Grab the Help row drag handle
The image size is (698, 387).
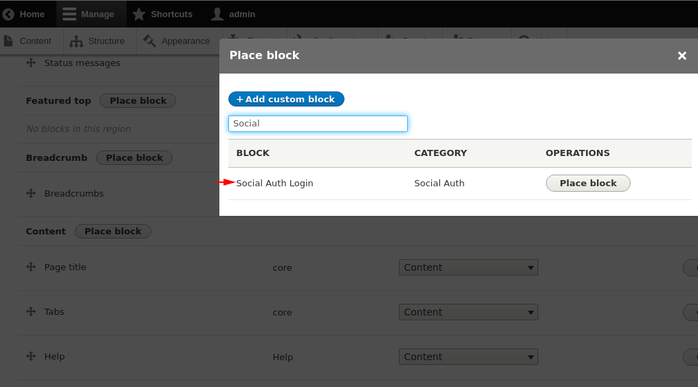click(x=31, y=356)
